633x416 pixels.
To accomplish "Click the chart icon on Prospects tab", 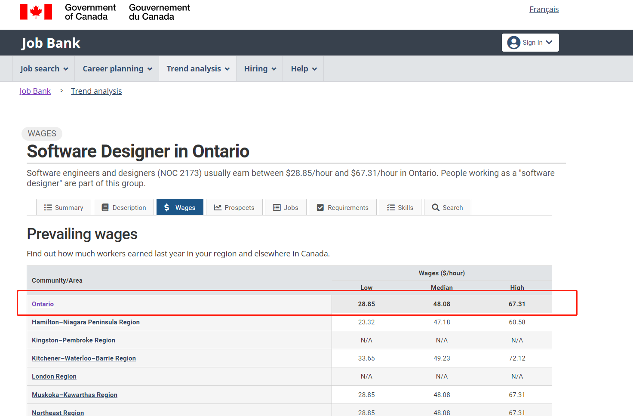I will point(218,208).
